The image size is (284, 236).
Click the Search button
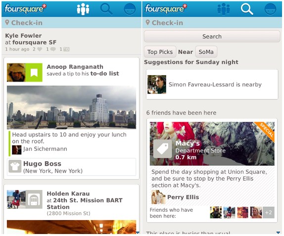[212, 37]
